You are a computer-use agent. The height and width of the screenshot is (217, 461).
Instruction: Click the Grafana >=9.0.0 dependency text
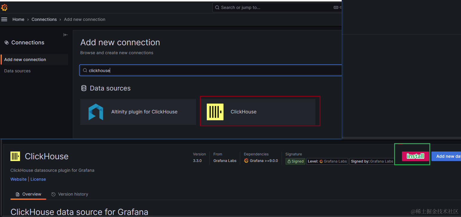point(264,161)
